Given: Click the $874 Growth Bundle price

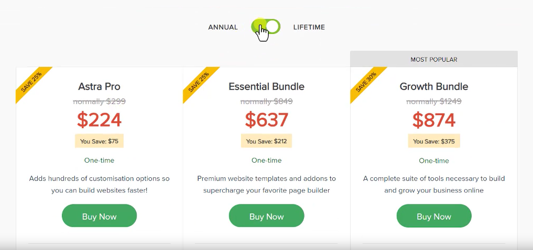Looking at the screenshot, I should click(434, 120).
